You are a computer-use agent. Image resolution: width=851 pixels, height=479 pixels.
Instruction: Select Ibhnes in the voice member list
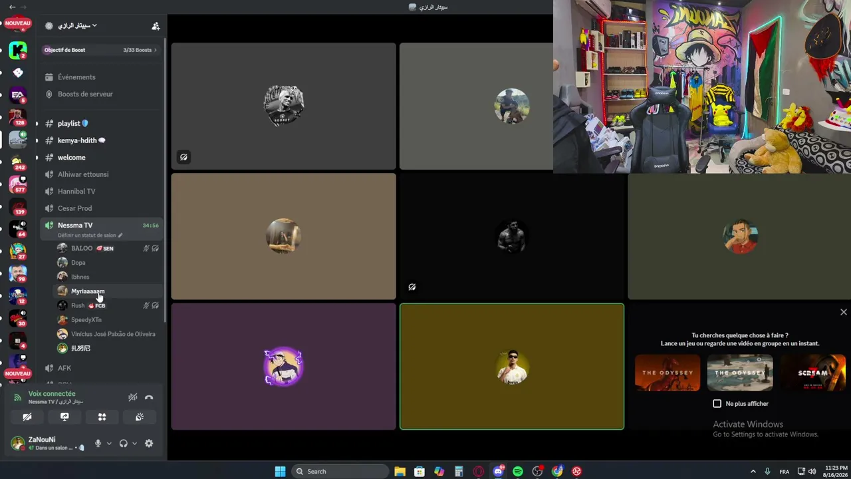pos(108,277)
